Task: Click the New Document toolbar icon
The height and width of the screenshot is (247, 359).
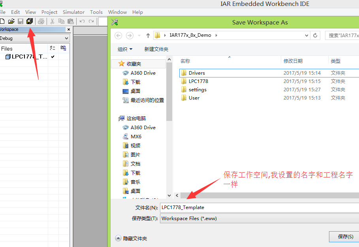Action: pos(2,21)
